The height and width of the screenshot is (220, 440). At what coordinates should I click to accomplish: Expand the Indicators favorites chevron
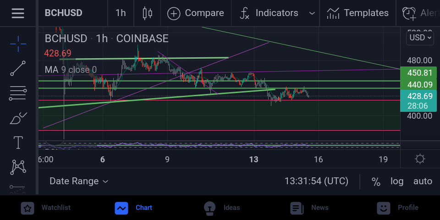pos(312,13)
